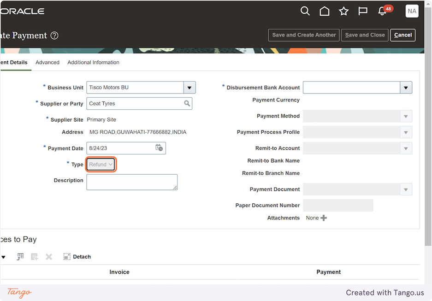
Task: Click the vertical page scrollbar
Action: [428, 127]
